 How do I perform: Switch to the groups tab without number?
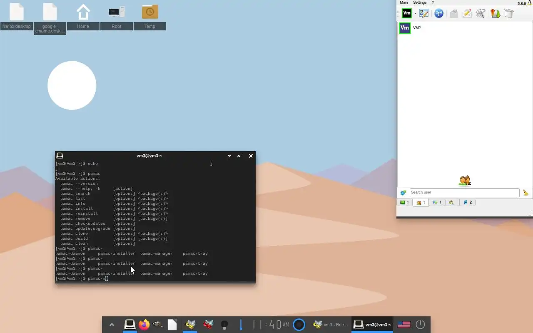(451, 202)
